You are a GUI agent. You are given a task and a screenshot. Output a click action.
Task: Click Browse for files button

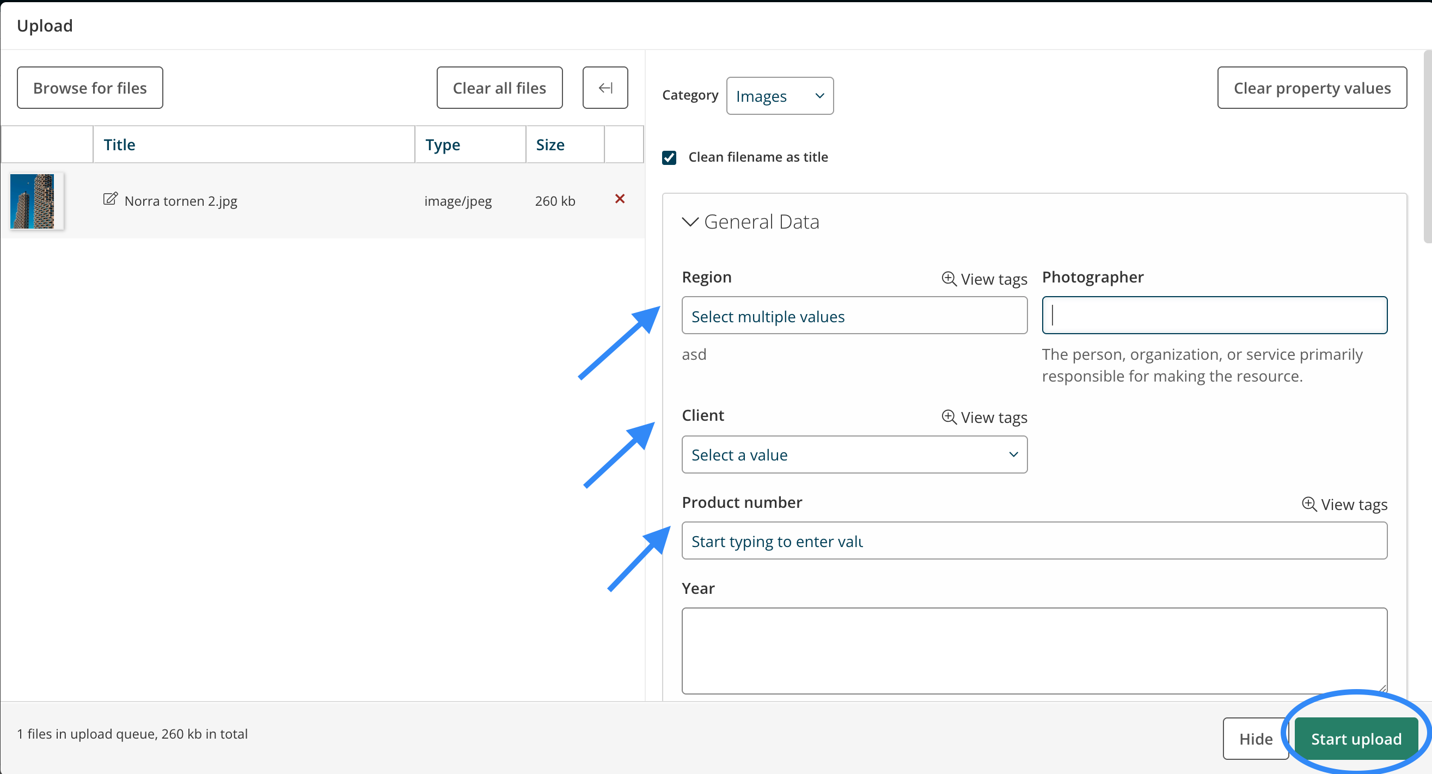pos(90,88)
